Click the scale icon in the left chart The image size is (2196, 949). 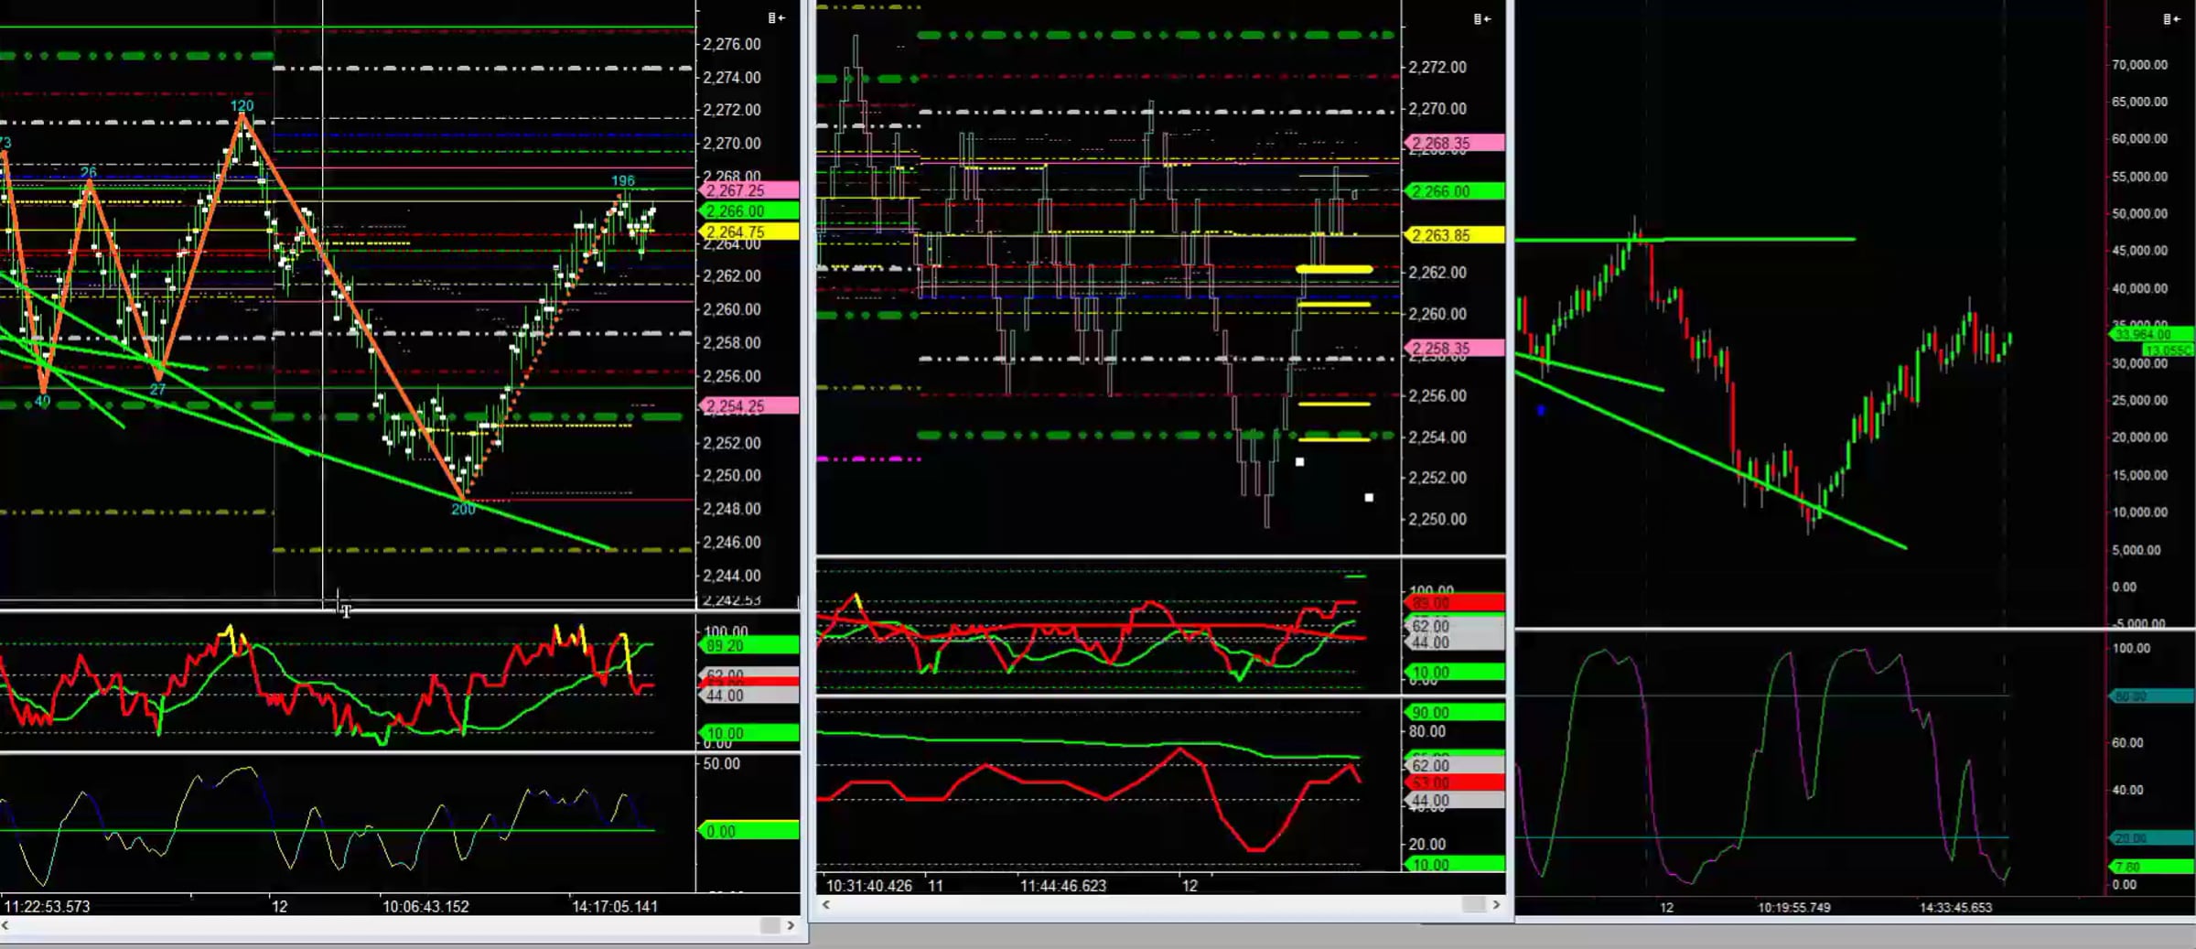pyautogui.click(x=776, y=18)
